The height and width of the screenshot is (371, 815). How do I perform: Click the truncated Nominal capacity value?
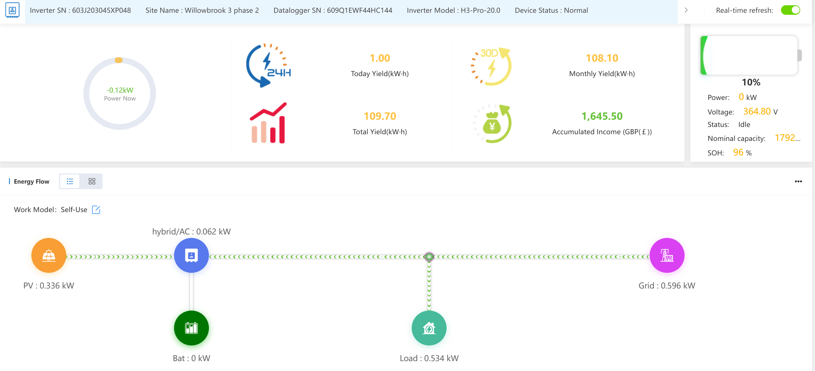(787, 138)
